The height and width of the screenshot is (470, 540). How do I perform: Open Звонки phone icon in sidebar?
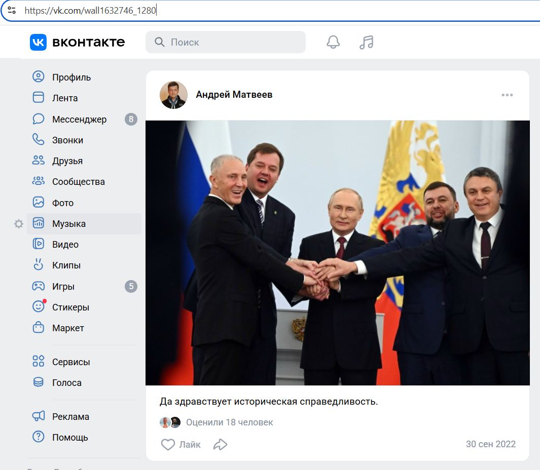coord(39,140)
